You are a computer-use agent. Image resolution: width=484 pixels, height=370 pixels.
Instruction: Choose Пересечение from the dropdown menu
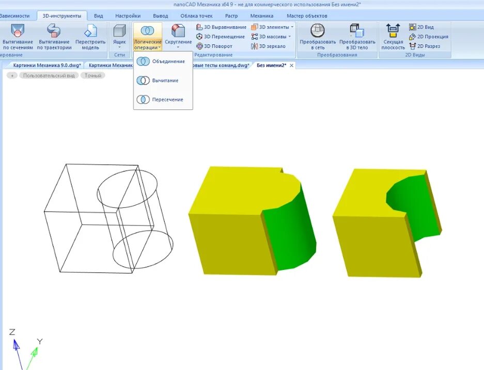[163, 100]
